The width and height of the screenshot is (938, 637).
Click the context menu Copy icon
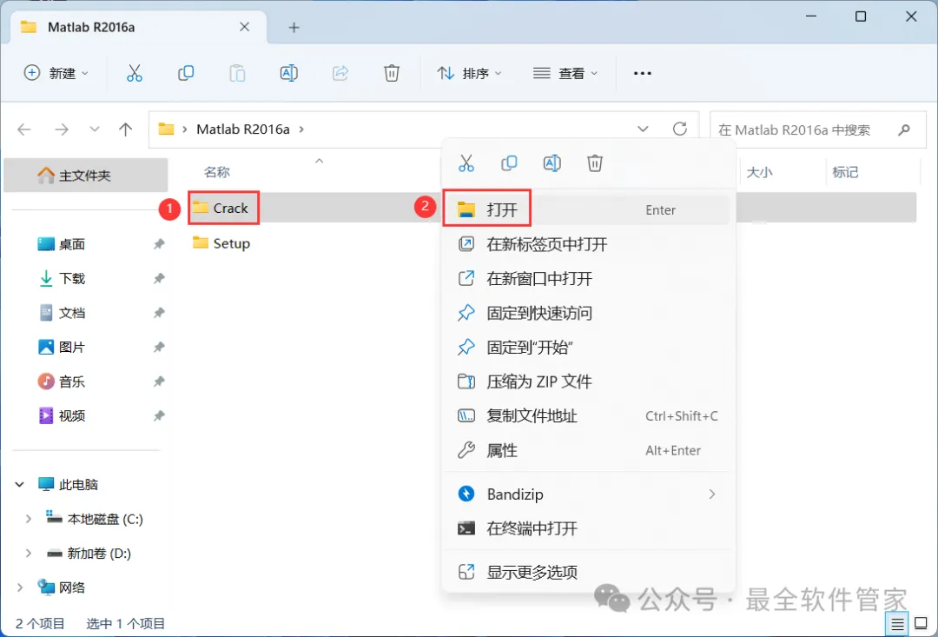509,163
